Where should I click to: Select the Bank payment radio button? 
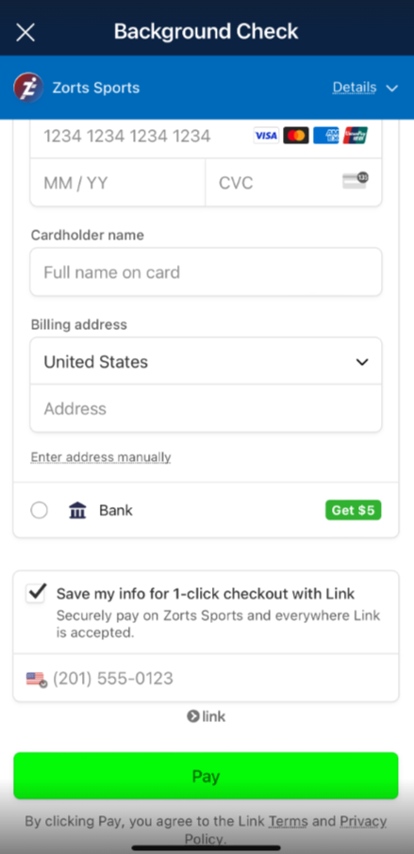[x=40, y=510]
